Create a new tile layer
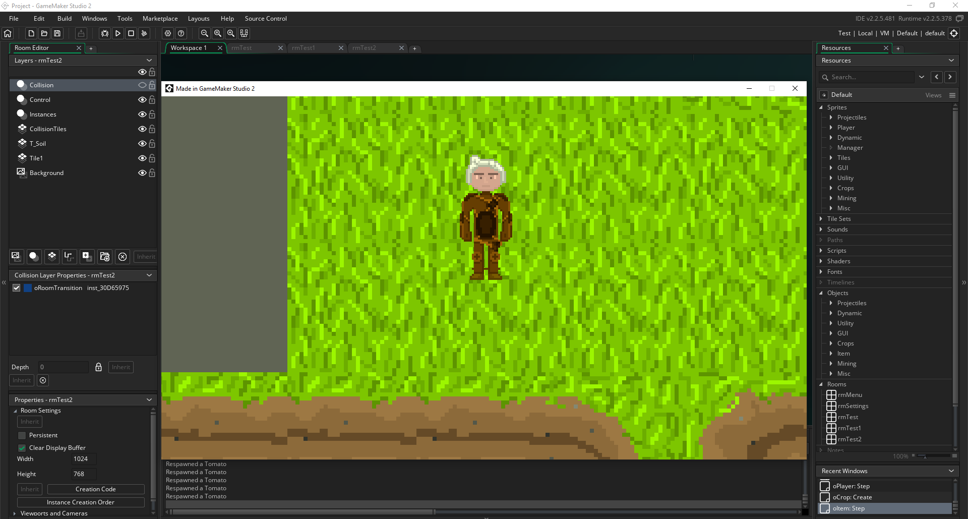968x519 pixels. point(51,256)
